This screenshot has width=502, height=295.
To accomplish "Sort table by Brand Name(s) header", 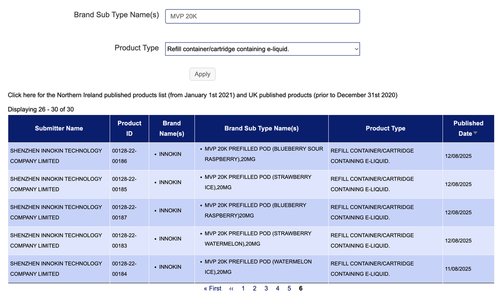I will (x=172, y=128).
